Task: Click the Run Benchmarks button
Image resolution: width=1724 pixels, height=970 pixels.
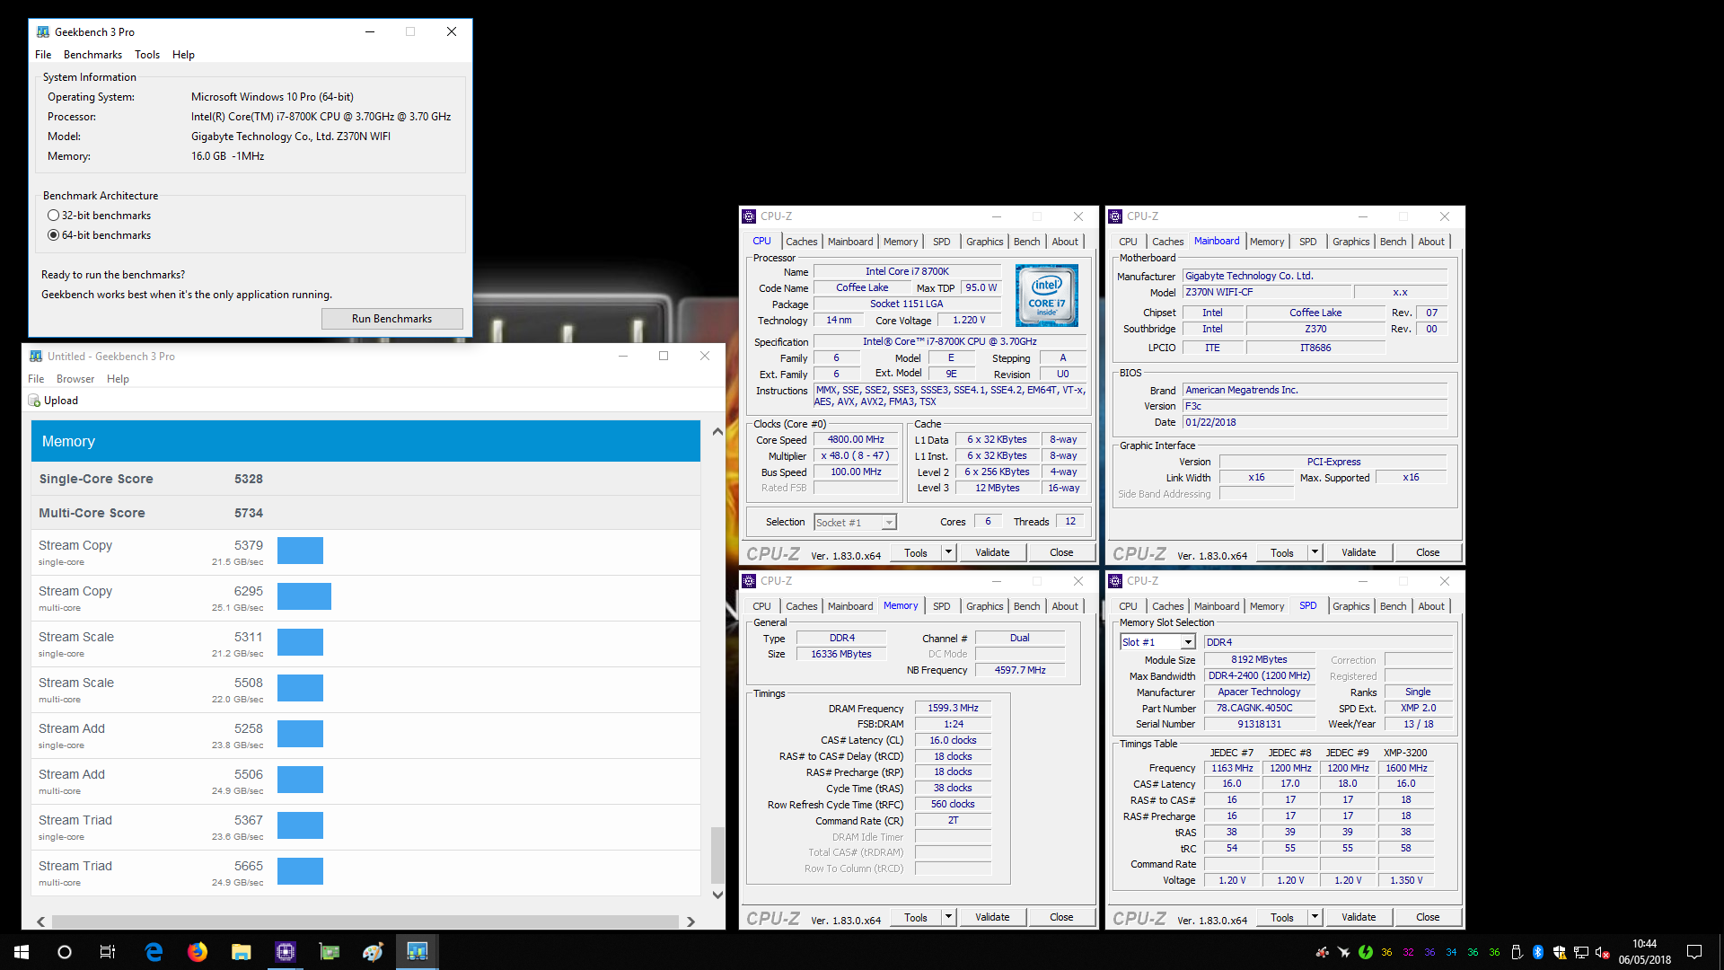Action: coord(391,319)
